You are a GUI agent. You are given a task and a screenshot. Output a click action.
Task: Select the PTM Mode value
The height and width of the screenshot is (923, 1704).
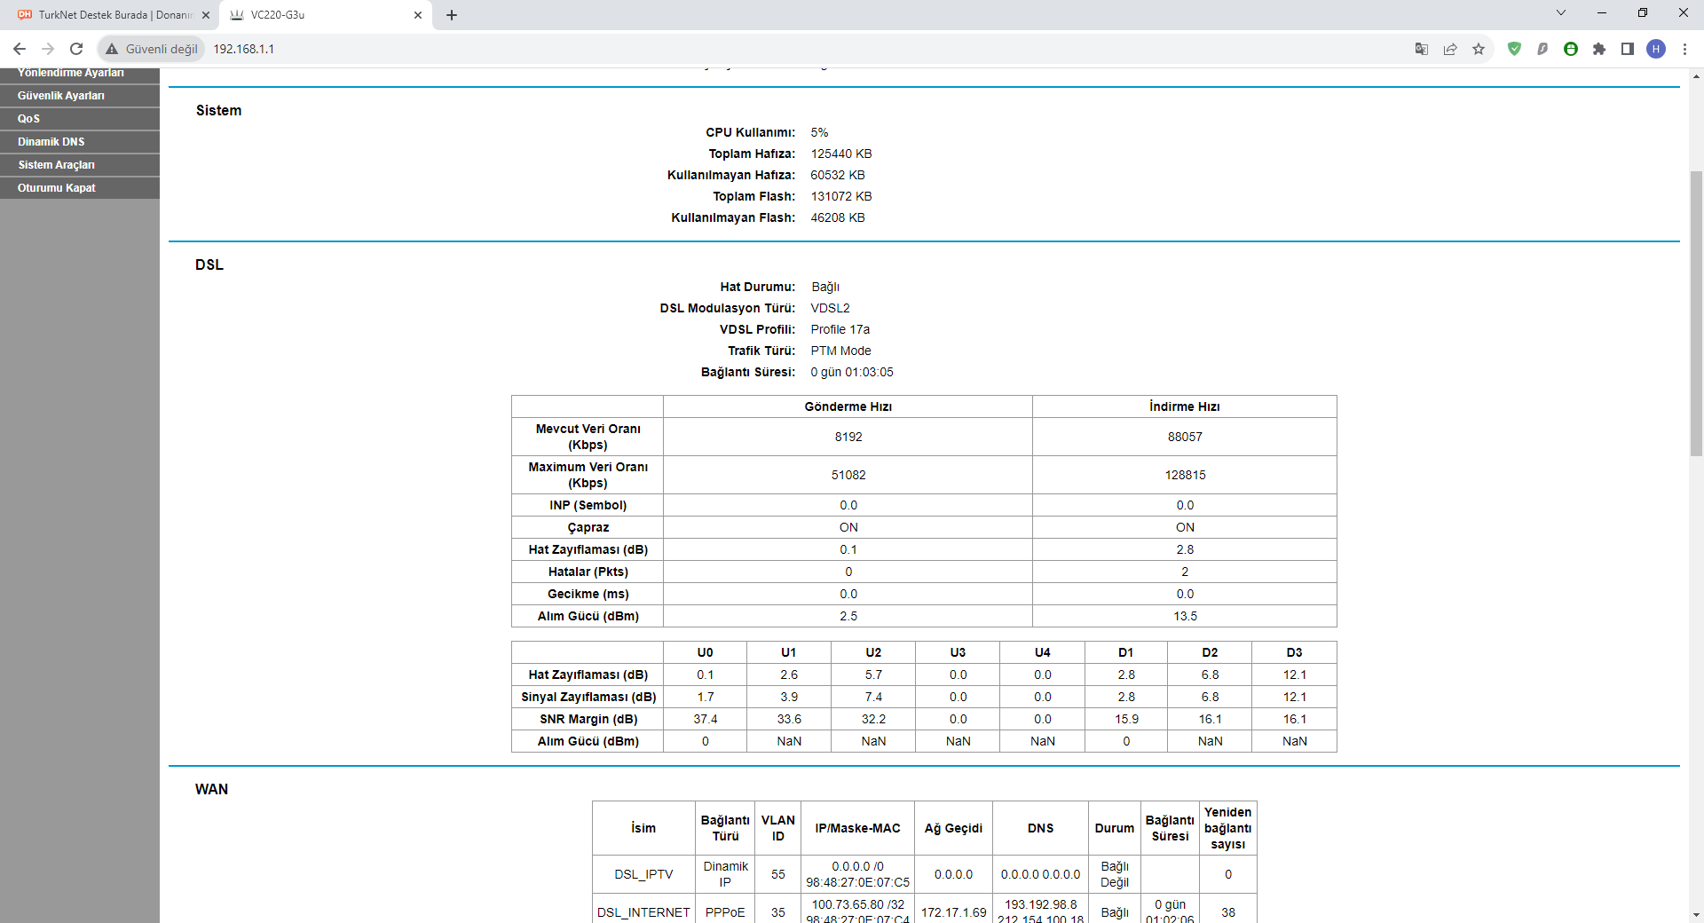(x=840, y=351)
